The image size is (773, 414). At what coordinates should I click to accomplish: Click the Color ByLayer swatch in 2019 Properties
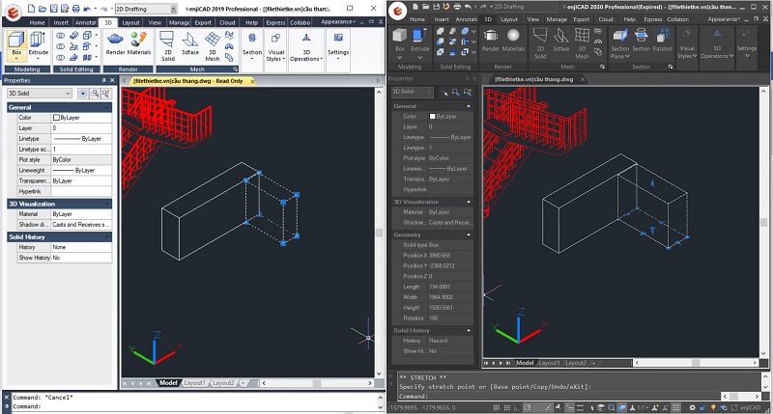(56, 118)
